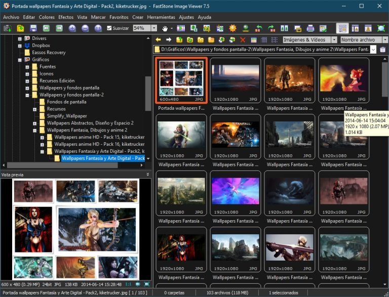The height and width of the screenshot is (297, 389).
Task: Click the yellow back arrow in the browser toolbar
Action: (158, 39)
